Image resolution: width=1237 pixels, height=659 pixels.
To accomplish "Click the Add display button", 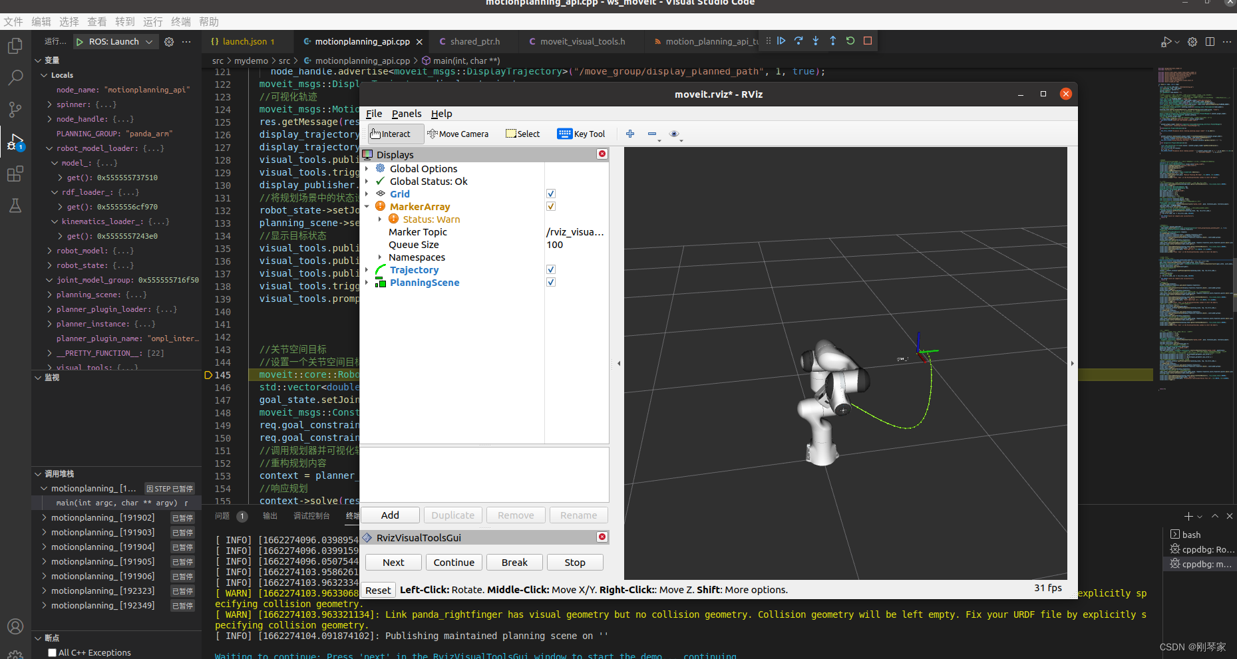I will pos(391,515).
